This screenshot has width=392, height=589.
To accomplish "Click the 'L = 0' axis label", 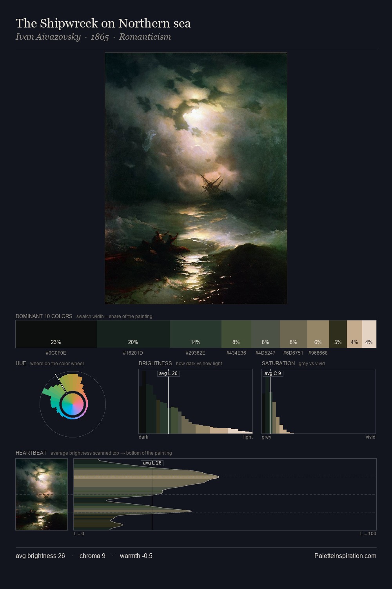I will click(79, 534).
